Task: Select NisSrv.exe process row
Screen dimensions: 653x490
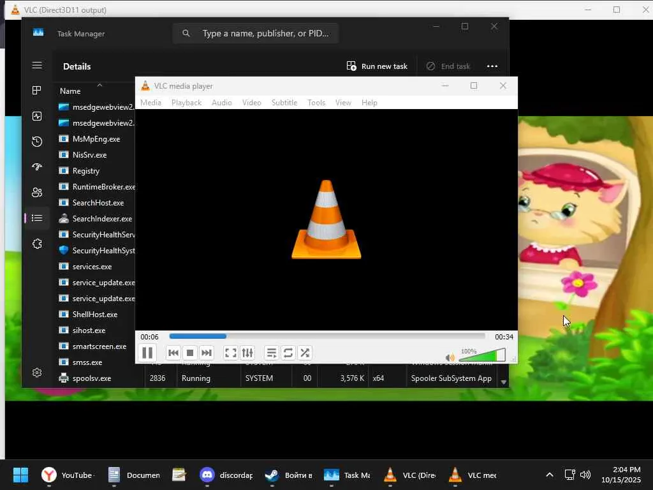Action: [96, 154]
